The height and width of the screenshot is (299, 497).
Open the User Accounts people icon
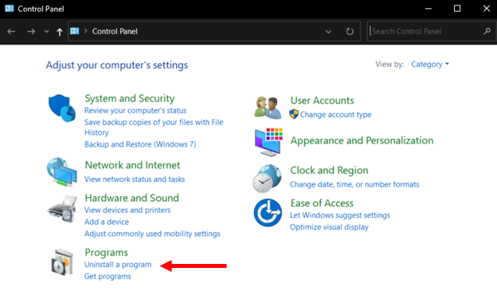(x=268, y=108)
